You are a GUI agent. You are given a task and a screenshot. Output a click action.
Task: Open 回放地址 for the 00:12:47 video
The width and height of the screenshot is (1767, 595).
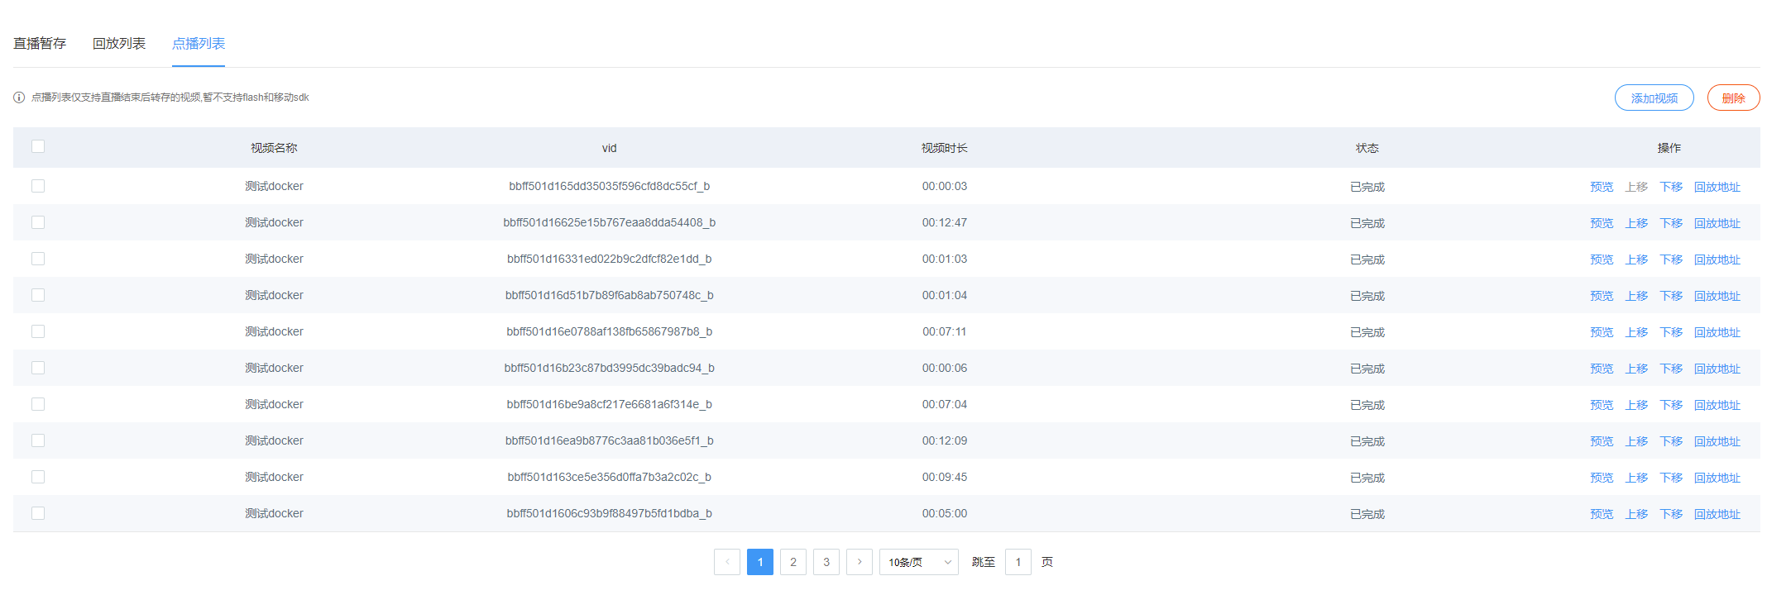[x=1717, y=223]
